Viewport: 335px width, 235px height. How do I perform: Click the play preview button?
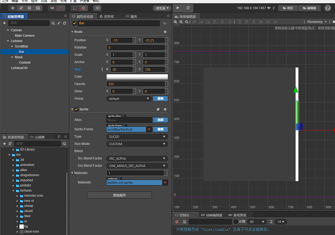[178, 8]
